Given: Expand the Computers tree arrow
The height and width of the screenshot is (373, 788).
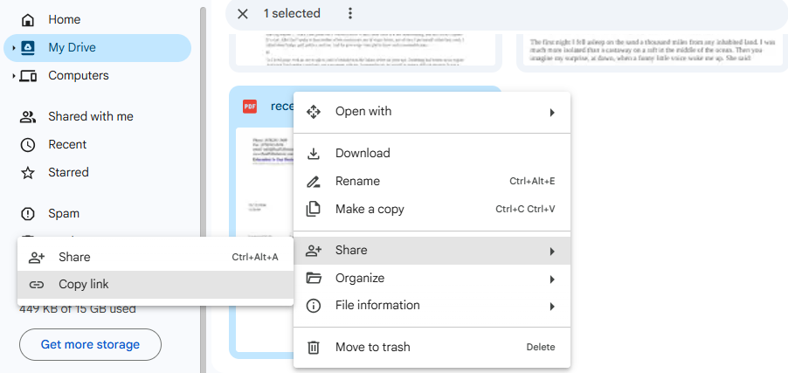Looking at the screenshot, I should 13,76.
